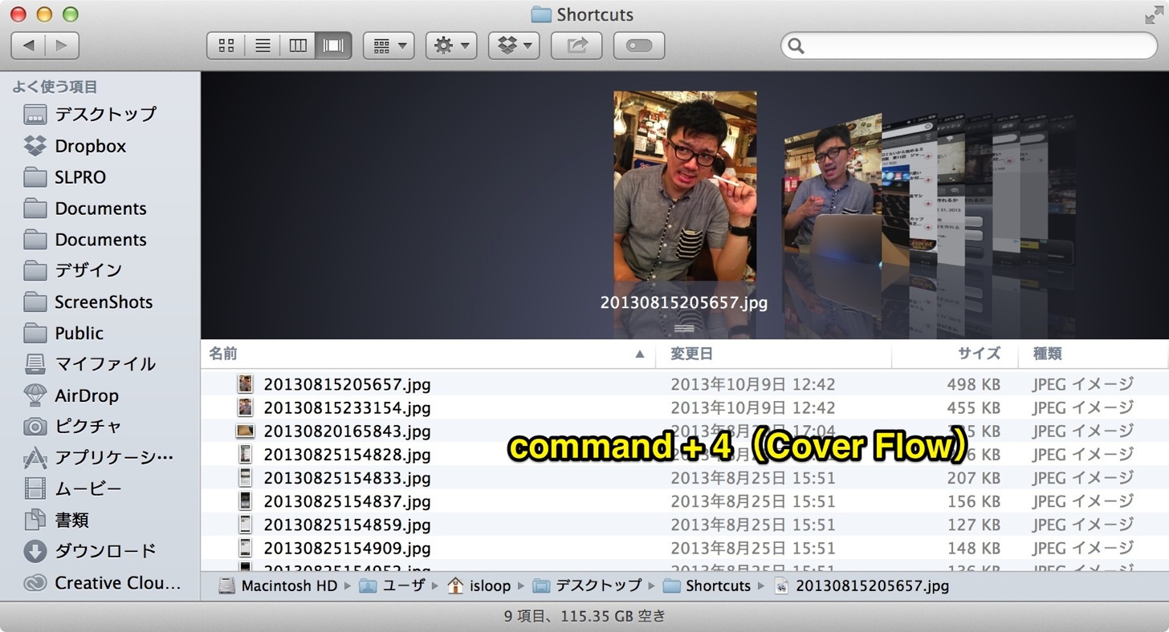Click the AirDrop parachute icon
1169x632 pixels.
click(35, 395)
